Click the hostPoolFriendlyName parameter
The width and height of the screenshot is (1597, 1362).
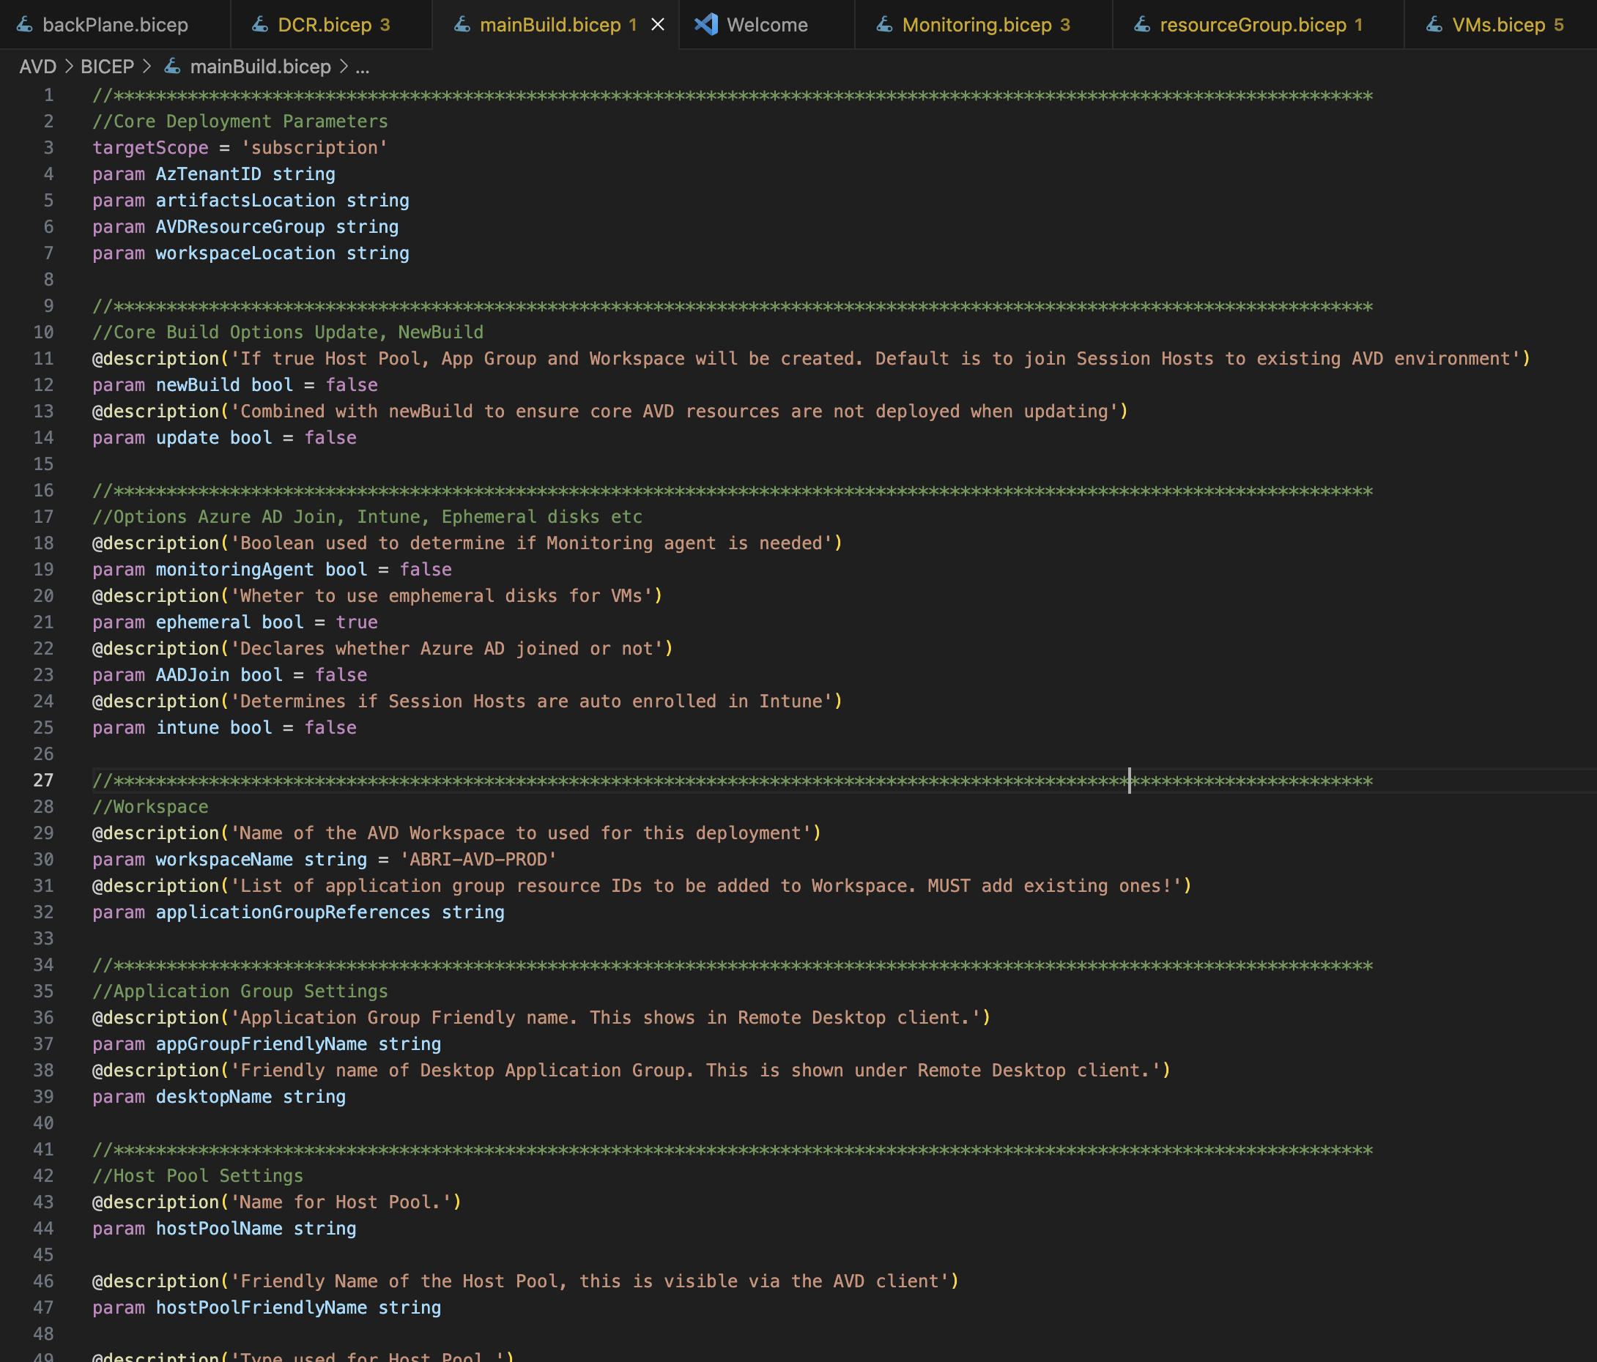coord(262,1308)
